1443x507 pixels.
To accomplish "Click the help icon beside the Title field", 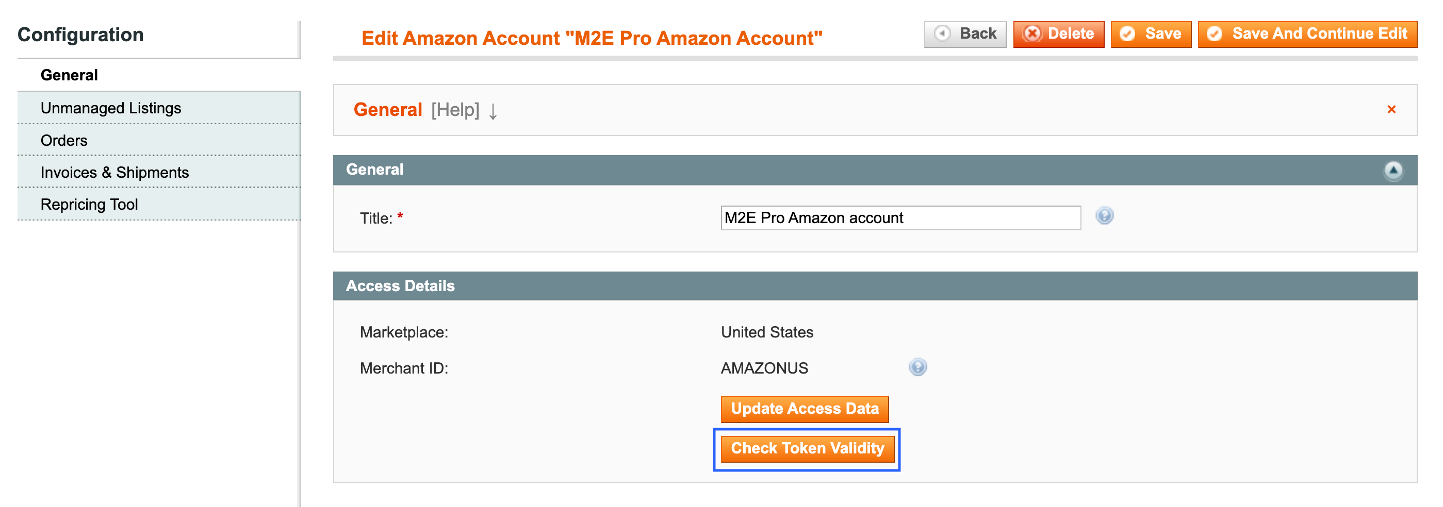I will point(1105,216).
